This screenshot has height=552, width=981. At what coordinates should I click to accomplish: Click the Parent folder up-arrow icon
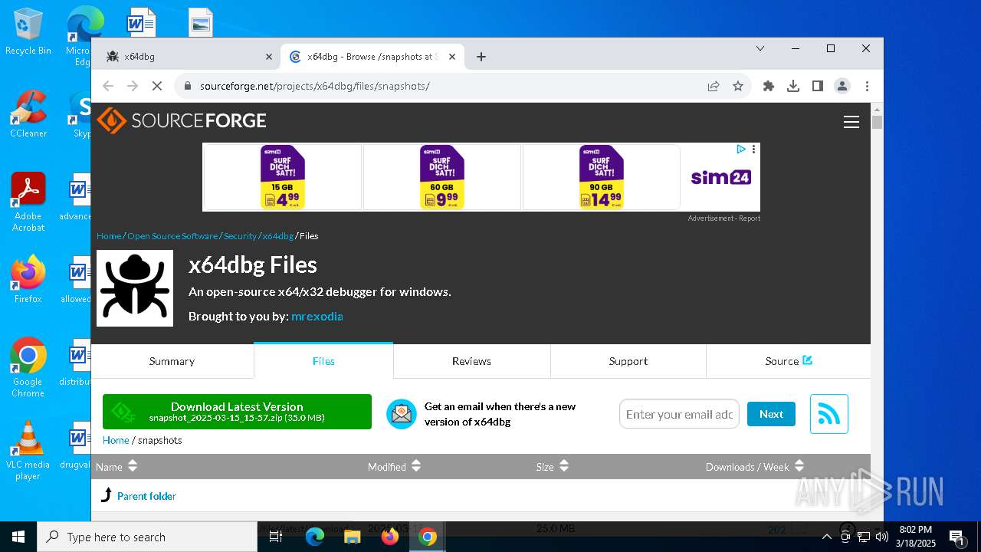[x=107, y=495]
